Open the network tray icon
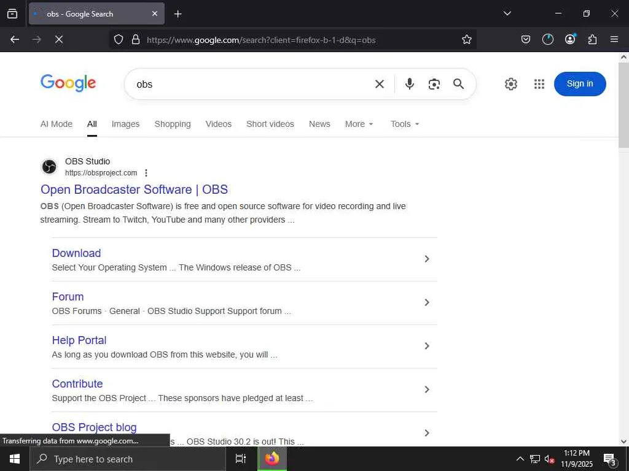This screenshot has width=629, height=471. 535,459
